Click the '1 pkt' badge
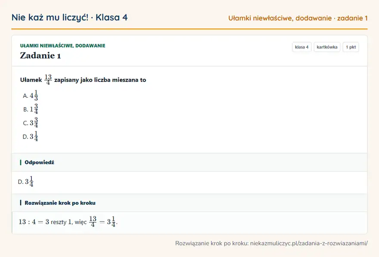This screenshot has height=257, width=379. [351, 47]
